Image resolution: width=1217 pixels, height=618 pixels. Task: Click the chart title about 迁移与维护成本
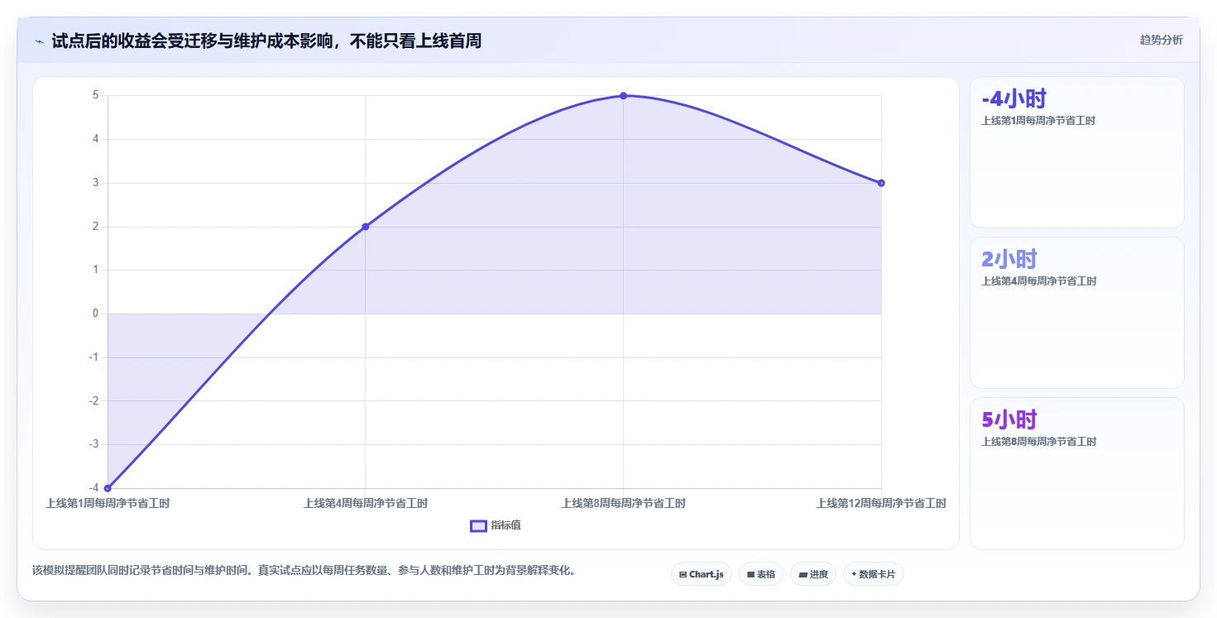coord(266,41)
